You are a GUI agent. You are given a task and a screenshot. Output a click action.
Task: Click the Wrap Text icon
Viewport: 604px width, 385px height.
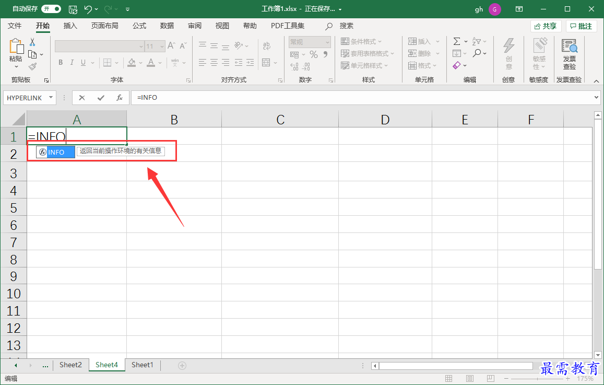pyautogui.click(x=267, y=46)
